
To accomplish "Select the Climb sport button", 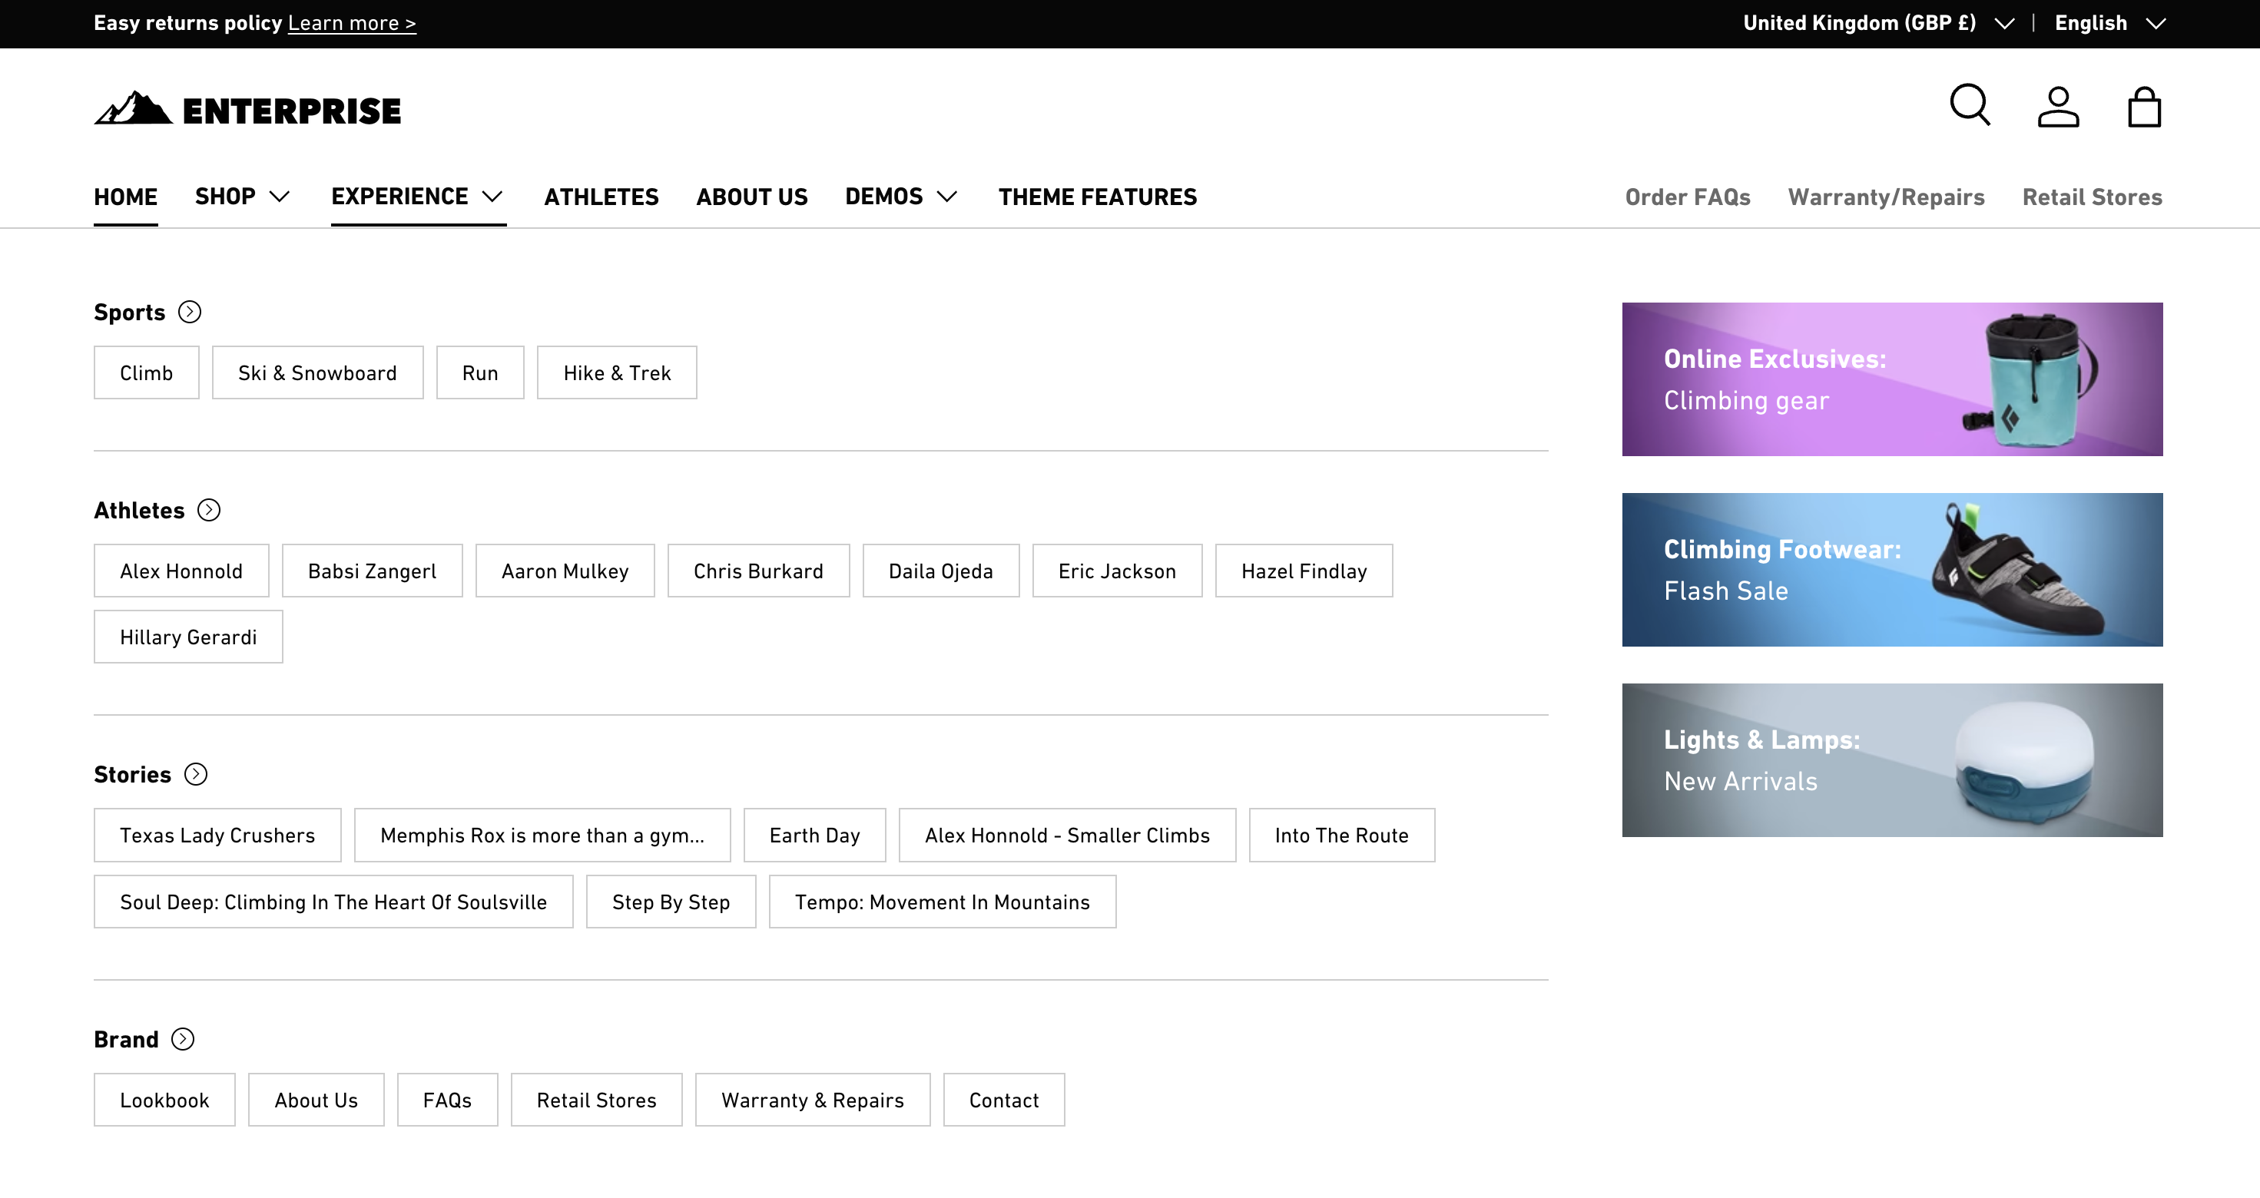I will click(x=147, y=372).
